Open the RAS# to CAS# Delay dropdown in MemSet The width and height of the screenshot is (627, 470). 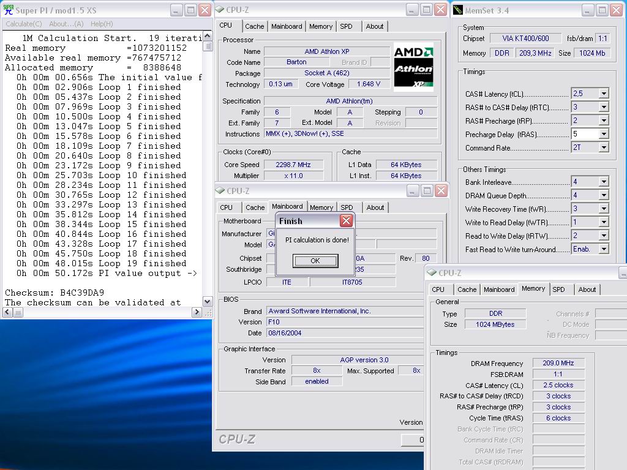coord(604,107)
